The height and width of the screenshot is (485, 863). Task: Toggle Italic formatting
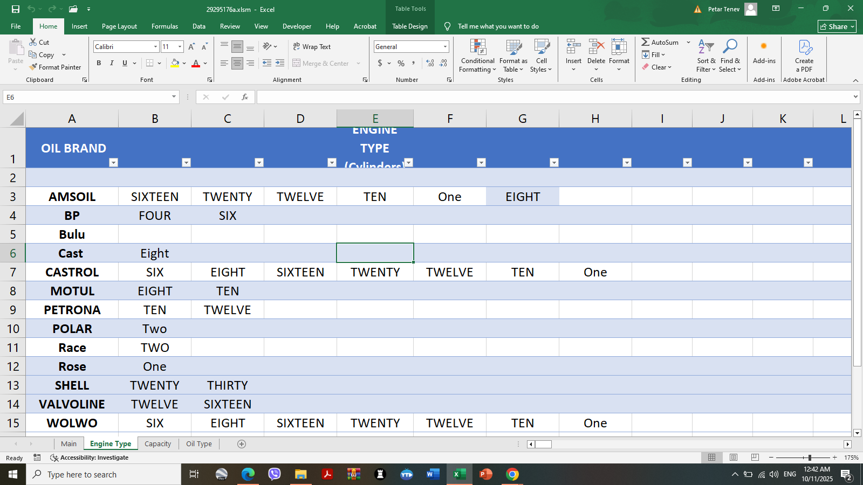tap(112, 63)
